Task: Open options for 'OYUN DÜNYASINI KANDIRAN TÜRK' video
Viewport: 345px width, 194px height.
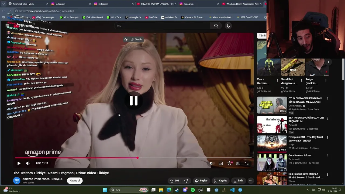Action: (x=328, y=99)
